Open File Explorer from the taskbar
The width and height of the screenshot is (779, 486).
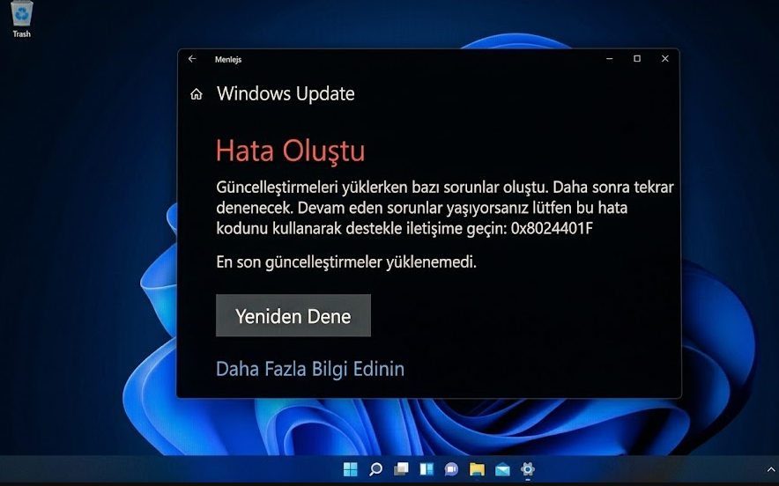pyautogui.click(x=477, y=469)
